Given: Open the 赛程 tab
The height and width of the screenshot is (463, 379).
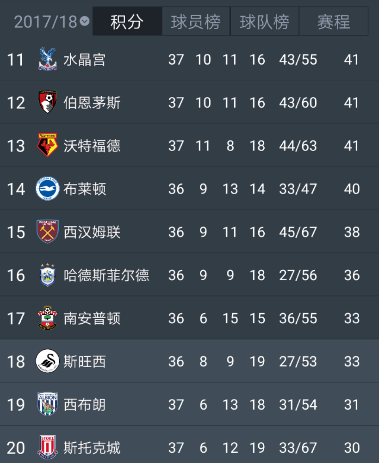Looking at the screenshot, I should tap(333, 22).
